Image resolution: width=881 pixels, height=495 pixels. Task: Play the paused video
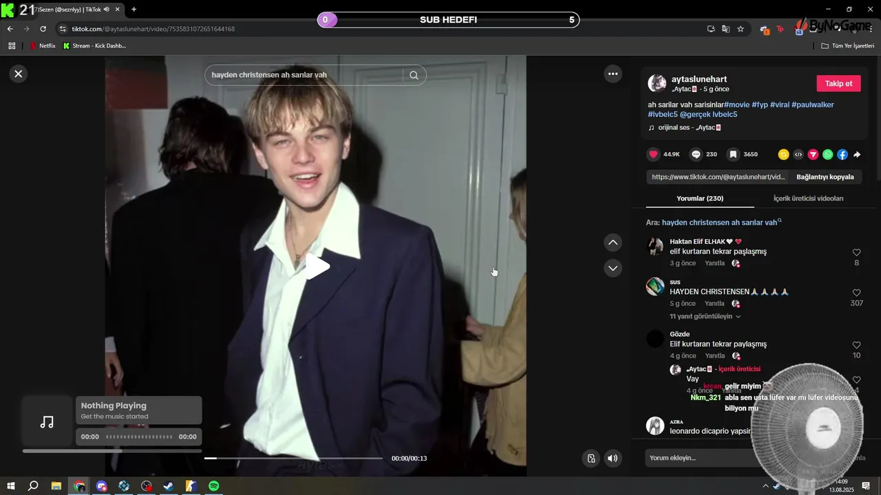[x=317, y=266]
